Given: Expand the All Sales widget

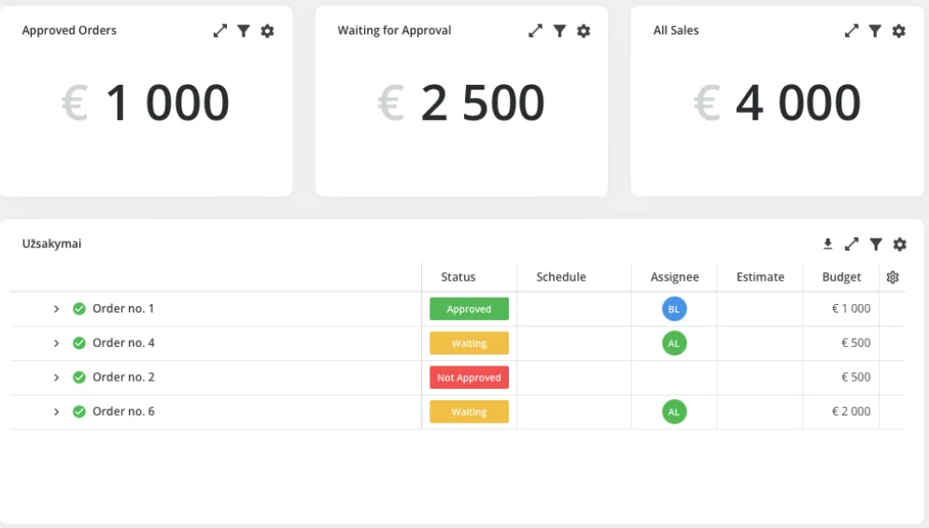Looking at the screenshot, I should tap(852, 31).
